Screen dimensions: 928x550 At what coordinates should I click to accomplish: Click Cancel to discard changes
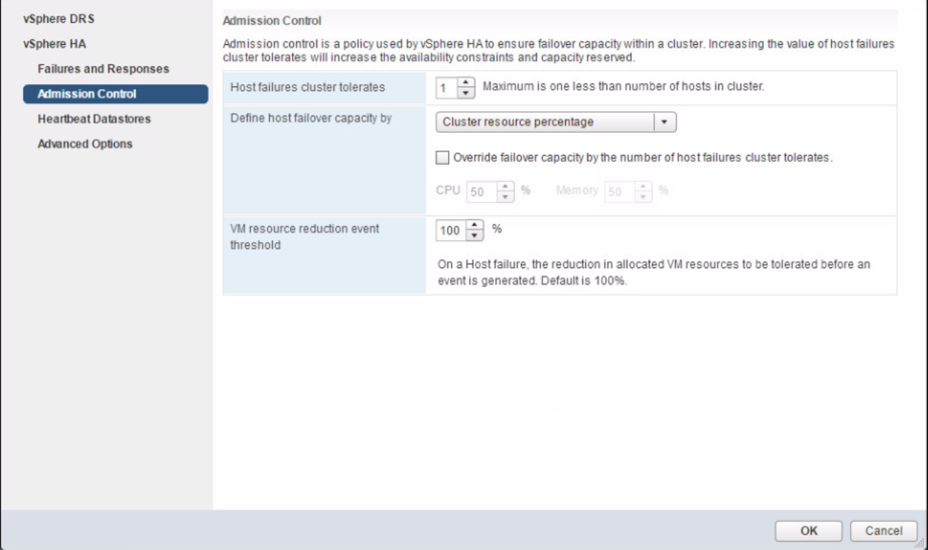coord(884,531)
